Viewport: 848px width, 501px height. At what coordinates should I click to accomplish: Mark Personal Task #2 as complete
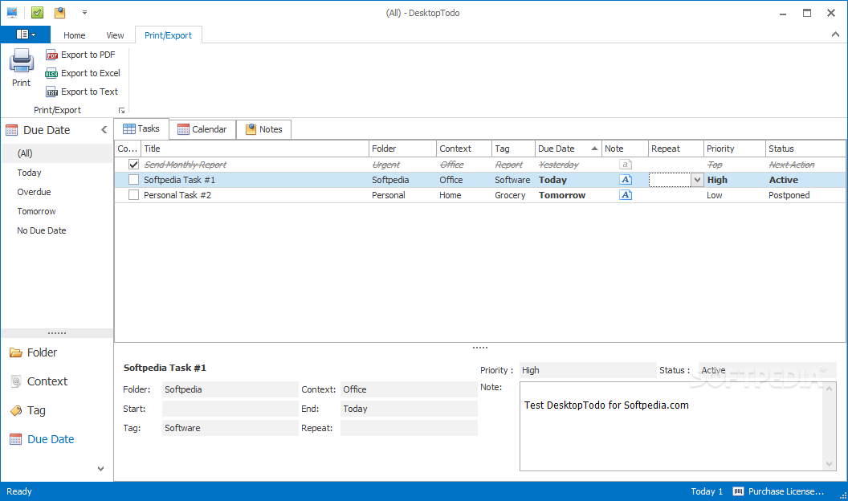pyautogui.click(x=133, y=194)
